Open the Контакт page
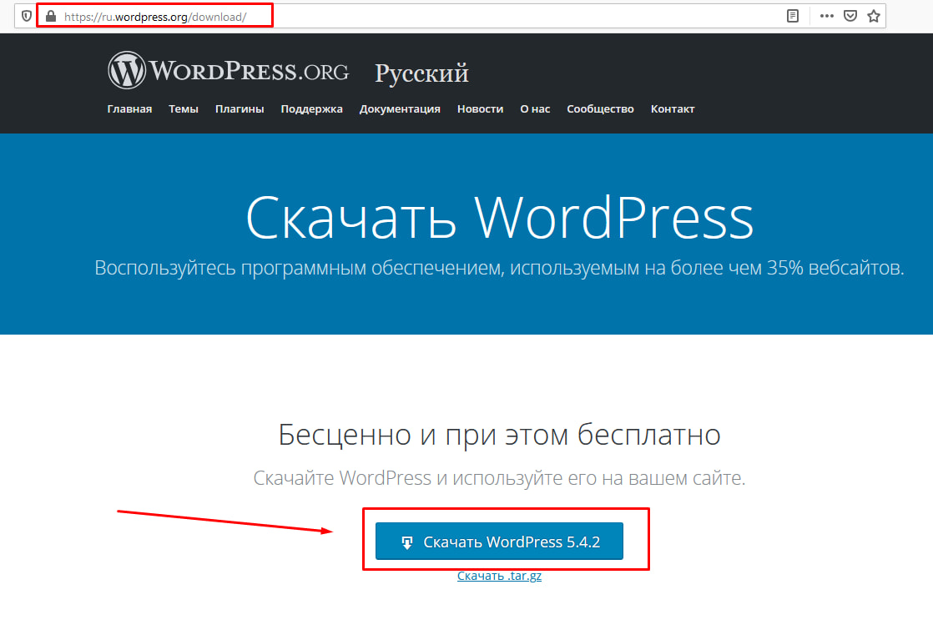The height and width of the screenshot is (640, 933). [x=673, y=108]
